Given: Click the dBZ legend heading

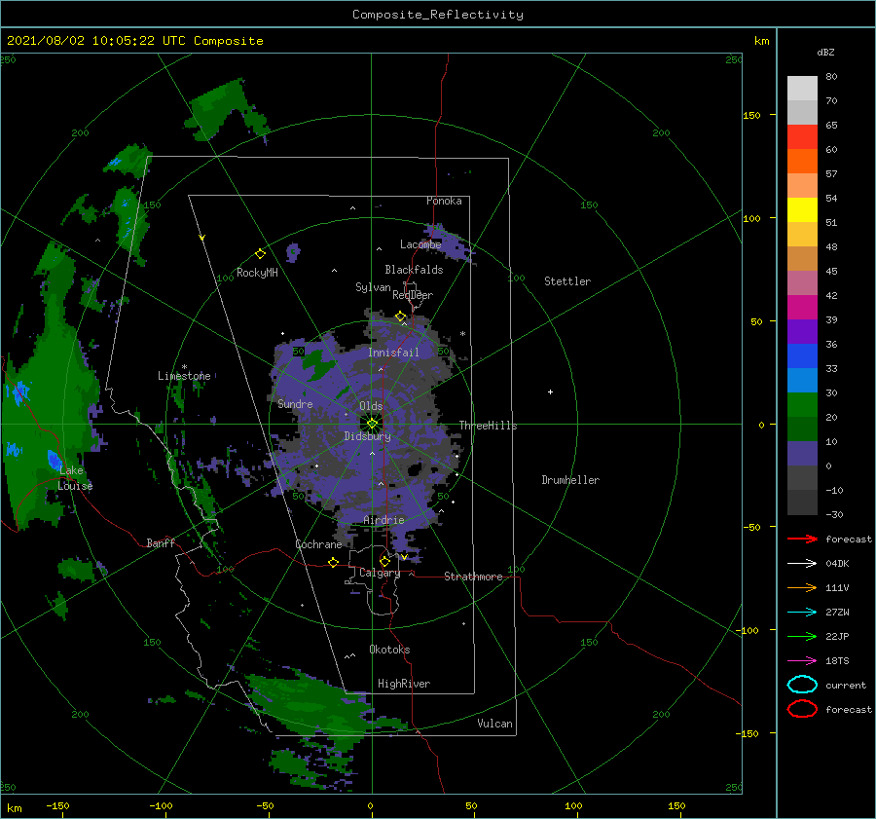Looking at the screenshot, I should (x=825, y=52).
